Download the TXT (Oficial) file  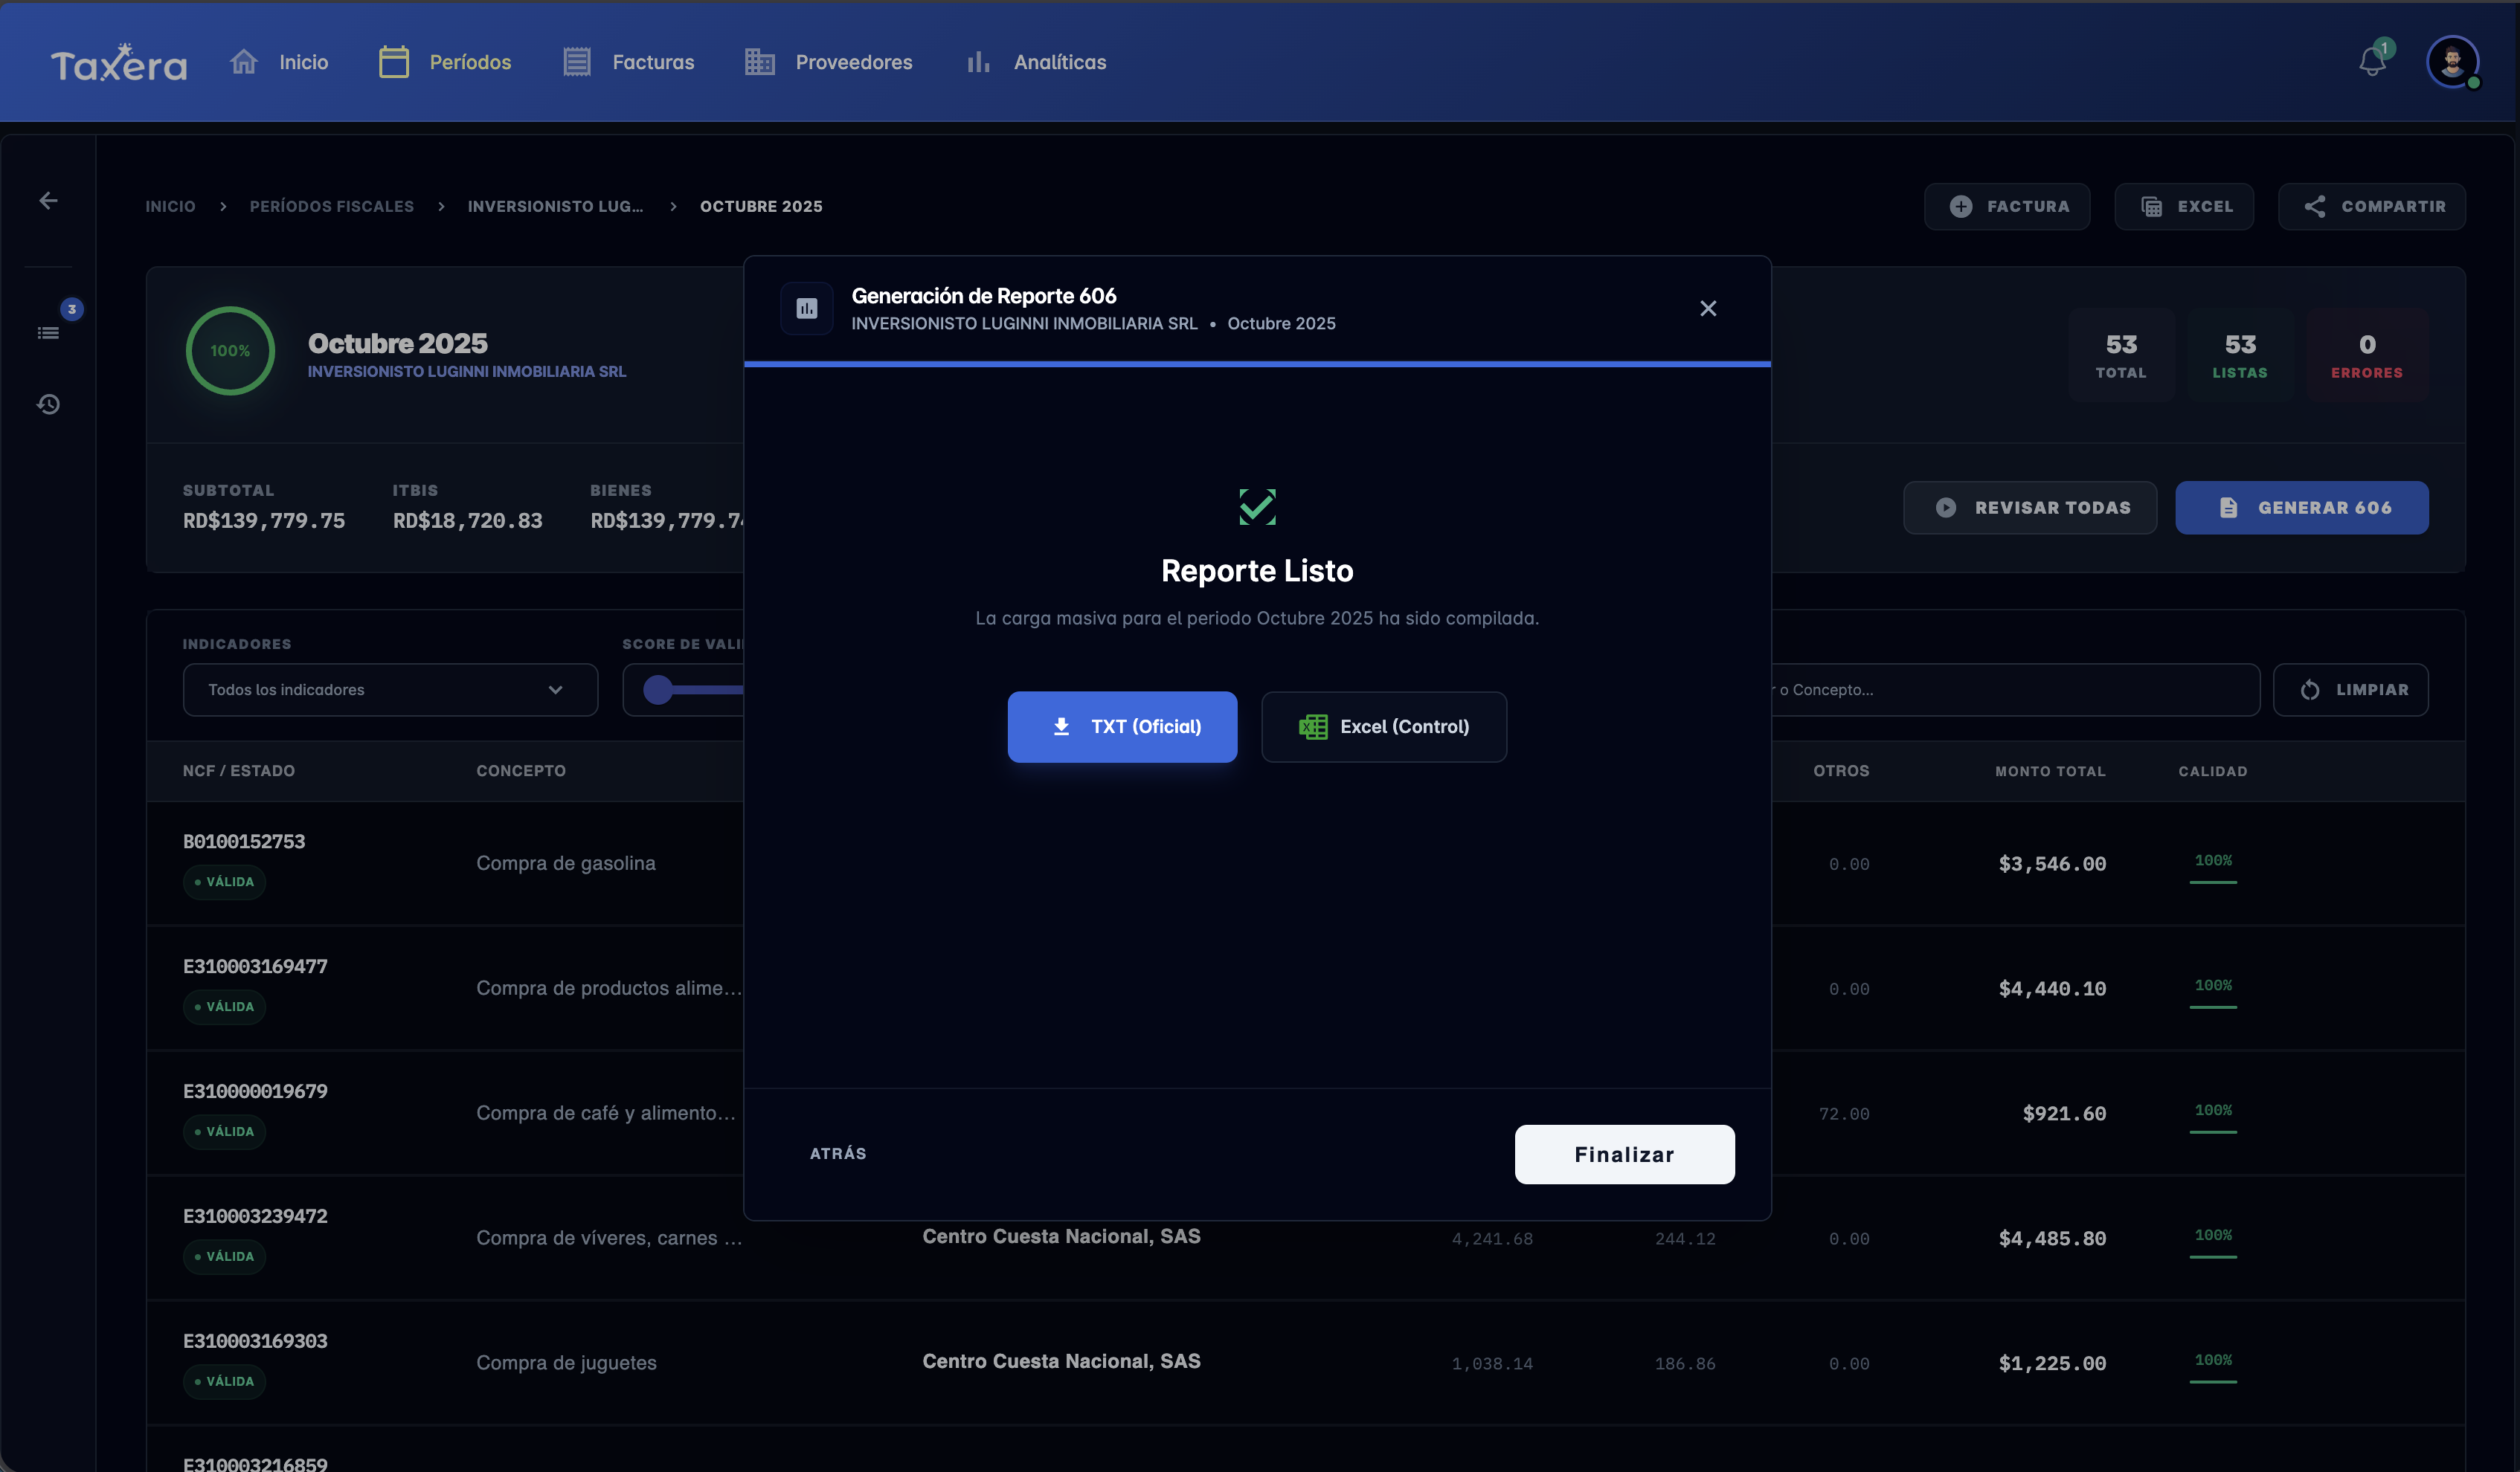click(x=1122, y=726)
